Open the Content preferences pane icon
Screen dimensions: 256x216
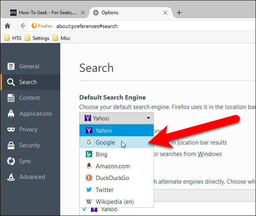11,98
